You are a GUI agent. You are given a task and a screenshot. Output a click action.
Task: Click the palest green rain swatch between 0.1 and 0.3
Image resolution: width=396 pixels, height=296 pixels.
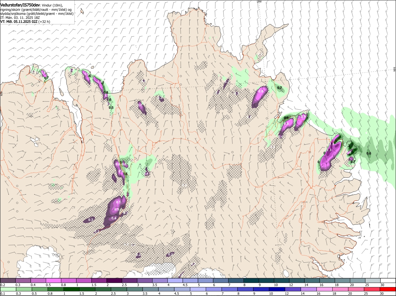8,289
